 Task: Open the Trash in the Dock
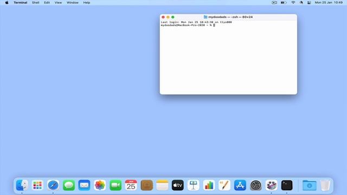pos(325,185)
